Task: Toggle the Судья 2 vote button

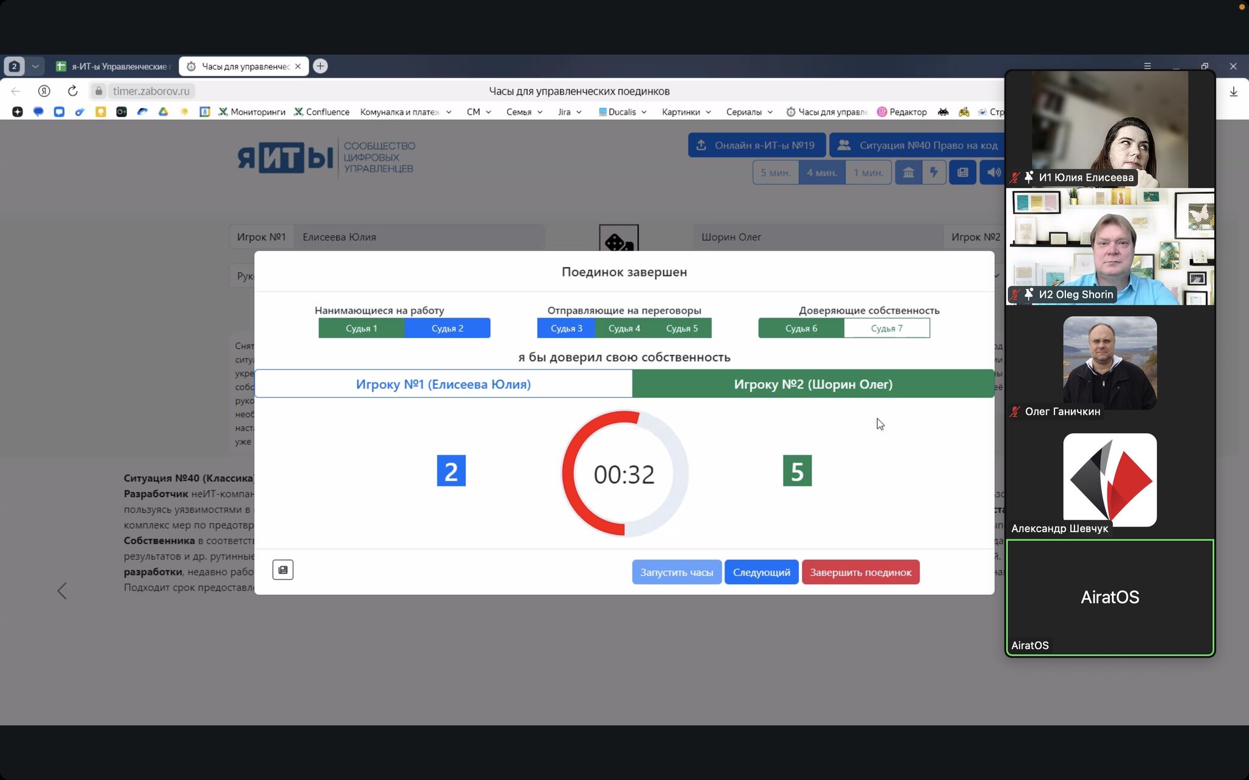Action: click(447, 328)
